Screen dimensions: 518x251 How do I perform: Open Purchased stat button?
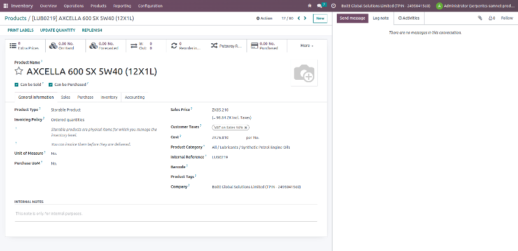[x=267, y=46]
